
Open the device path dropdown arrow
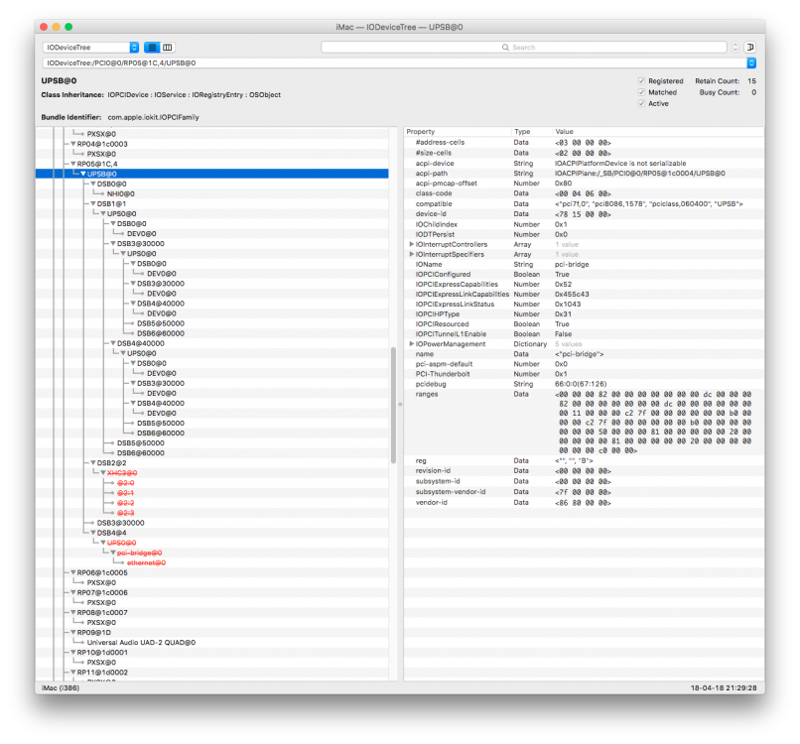tap(751, 62)
